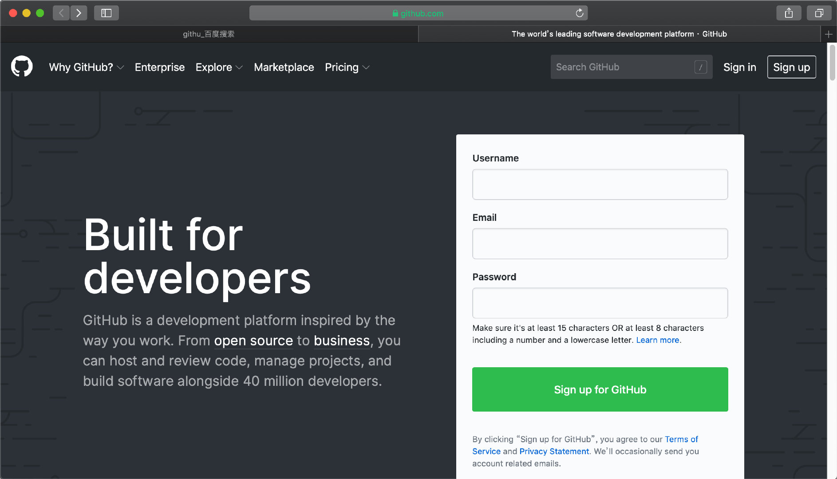Switch to the githu_百度搜索 tab
This screenshot has height=479, width=837.
tap(209, 34)
